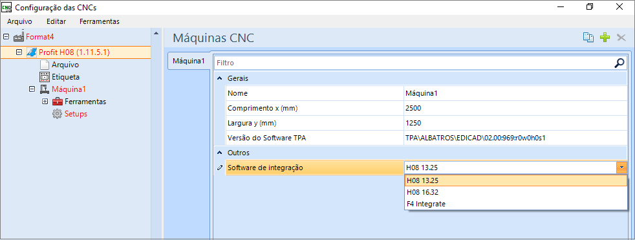
Task: Collapse the Outros section
Action: 219,153
